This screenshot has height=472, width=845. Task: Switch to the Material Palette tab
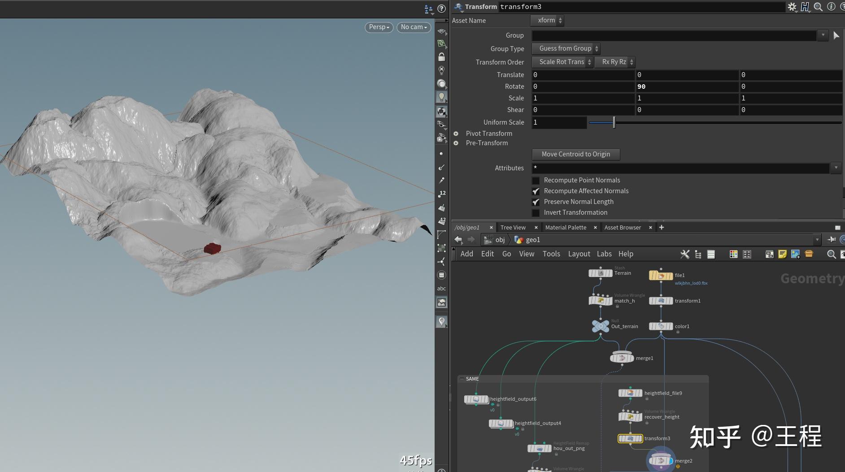(x=566, y=227)
